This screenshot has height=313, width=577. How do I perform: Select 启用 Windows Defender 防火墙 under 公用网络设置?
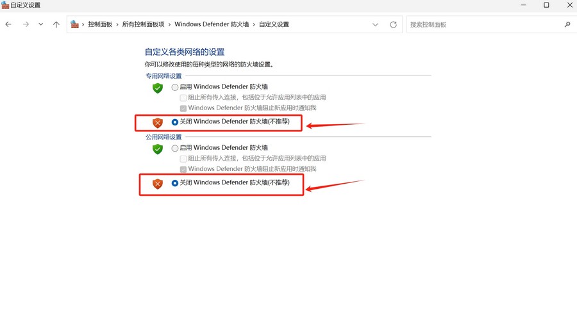coord(175,148)
